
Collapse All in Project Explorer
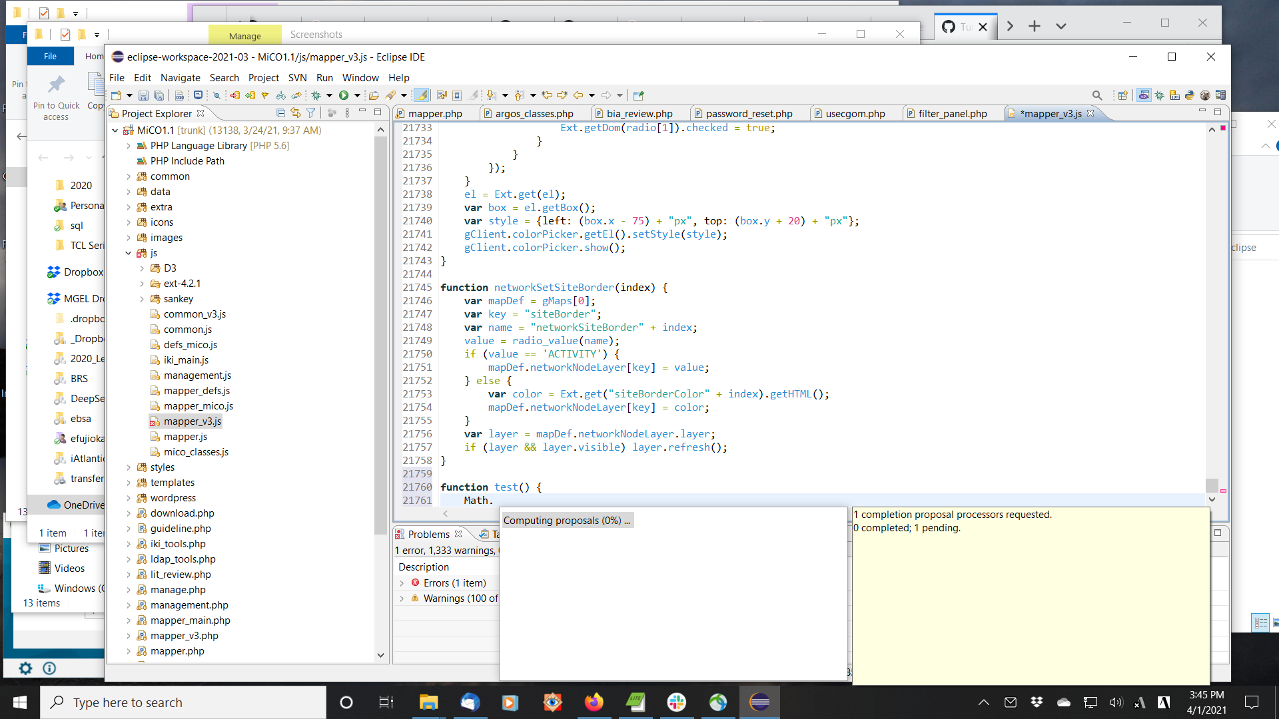coord(280,113)
